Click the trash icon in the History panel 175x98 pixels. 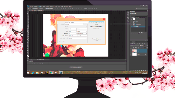(144, 33)
